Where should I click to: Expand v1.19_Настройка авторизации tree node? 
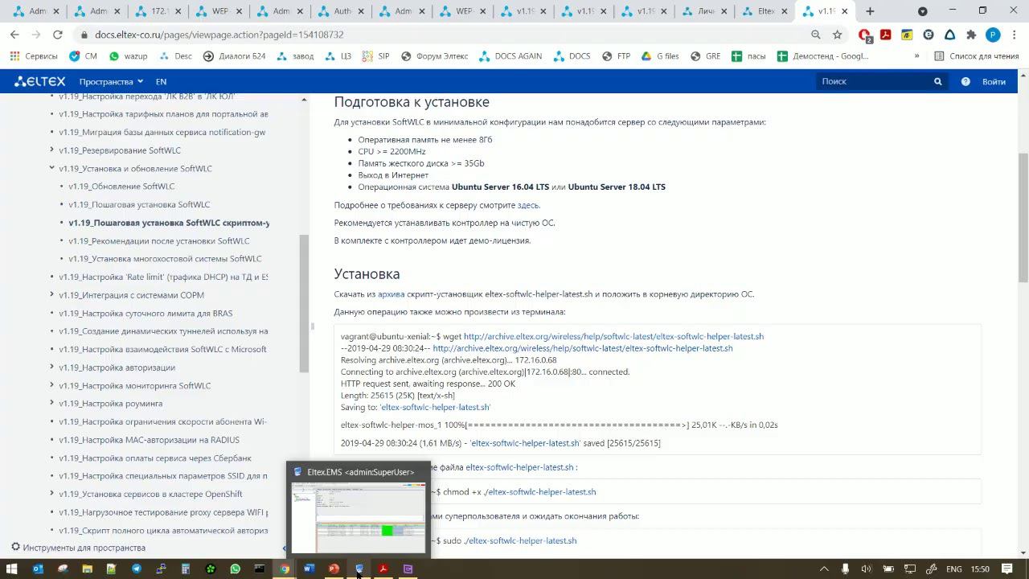pos(51,368)
